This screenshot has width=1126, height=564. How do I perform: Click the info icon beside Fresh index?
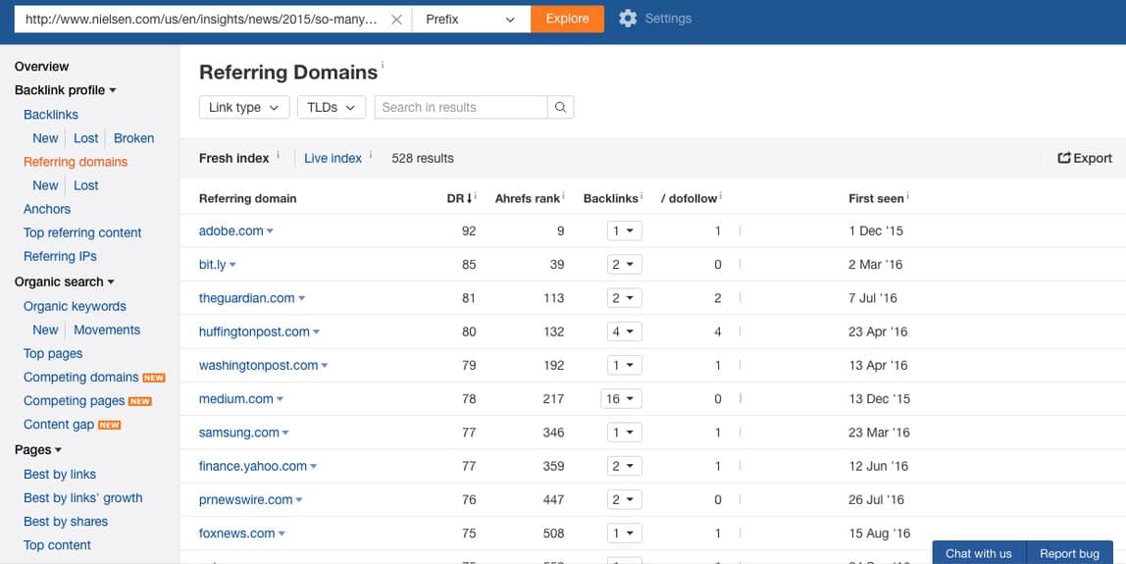click(x=279, y=155)
